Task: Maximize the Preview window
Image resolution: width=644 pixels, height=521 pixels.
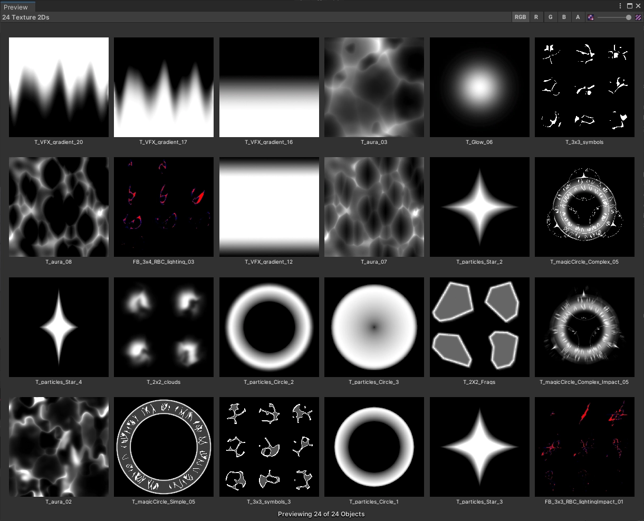Action: [629, 6]
